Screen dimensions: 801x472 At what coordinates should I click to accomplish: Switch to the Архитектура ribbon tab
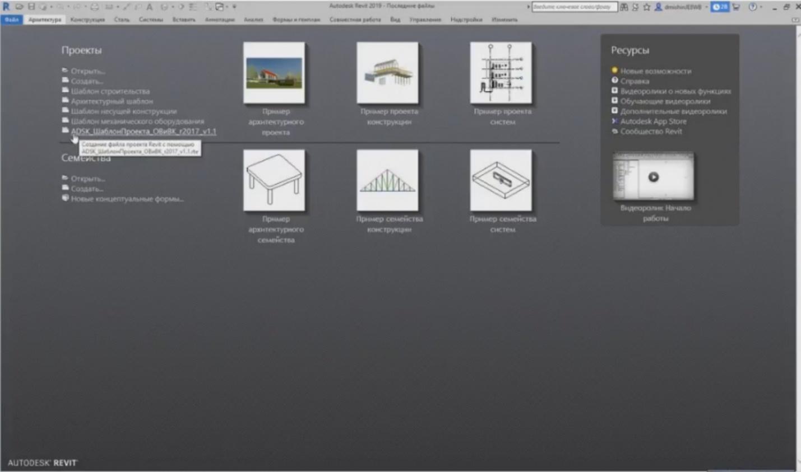(45, 20)
